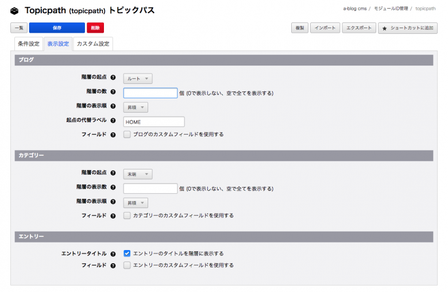448x292 pixels.
Task: Open help icon next to エントリータイトル
Action: (x=113, y=253)
